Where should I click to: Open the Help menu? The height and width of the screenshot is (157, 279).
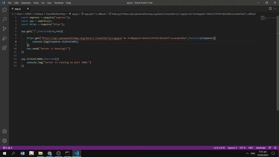click(x=68, y=3)
